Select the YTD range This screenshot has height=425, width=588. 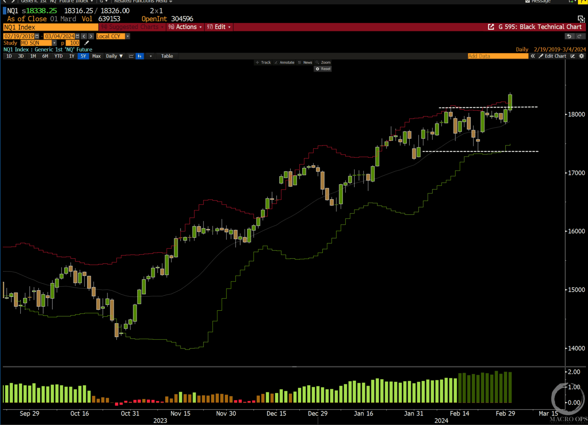(58, 56)
